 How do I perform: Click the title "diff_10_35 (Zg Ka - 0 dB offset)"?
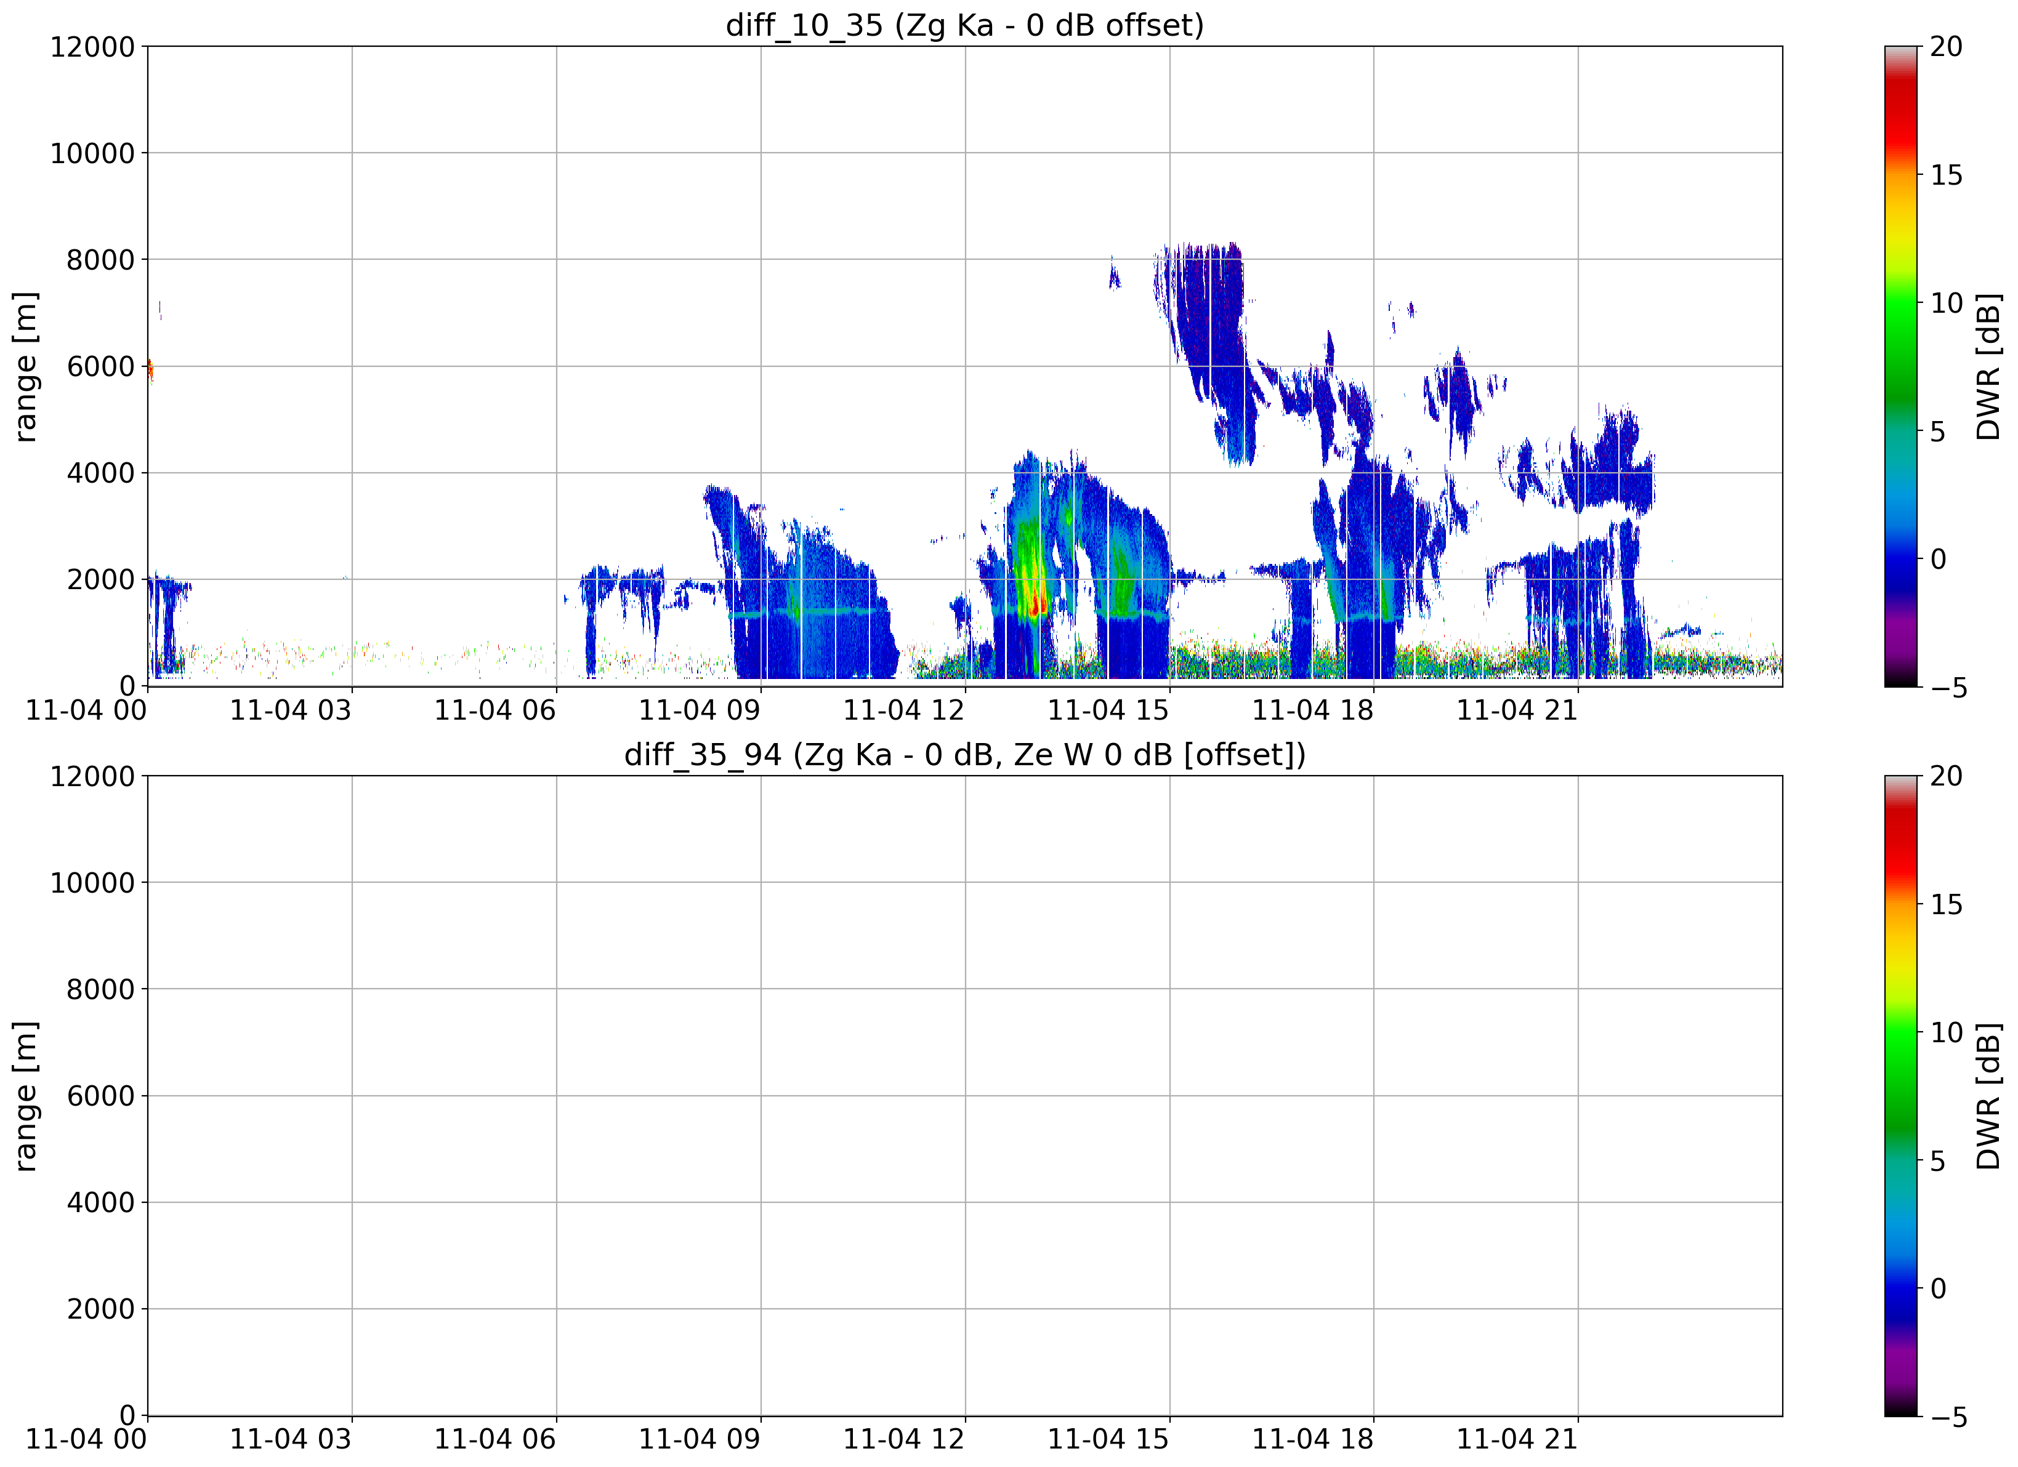point(964,25)
